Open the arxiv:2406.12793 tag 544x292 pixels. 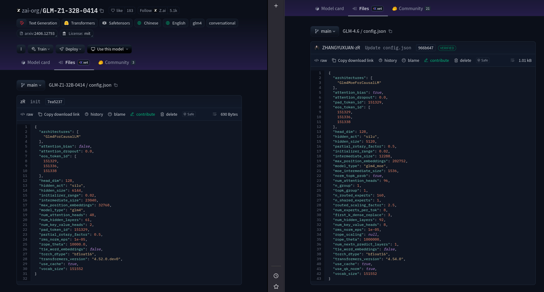(37, 33)
